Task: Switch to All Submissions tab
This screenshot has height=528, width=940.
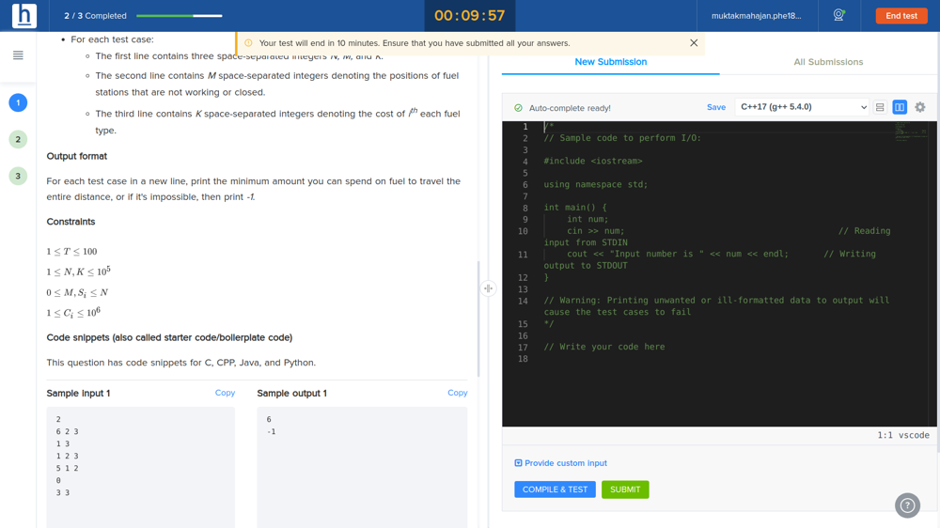Action: [828, 62]
